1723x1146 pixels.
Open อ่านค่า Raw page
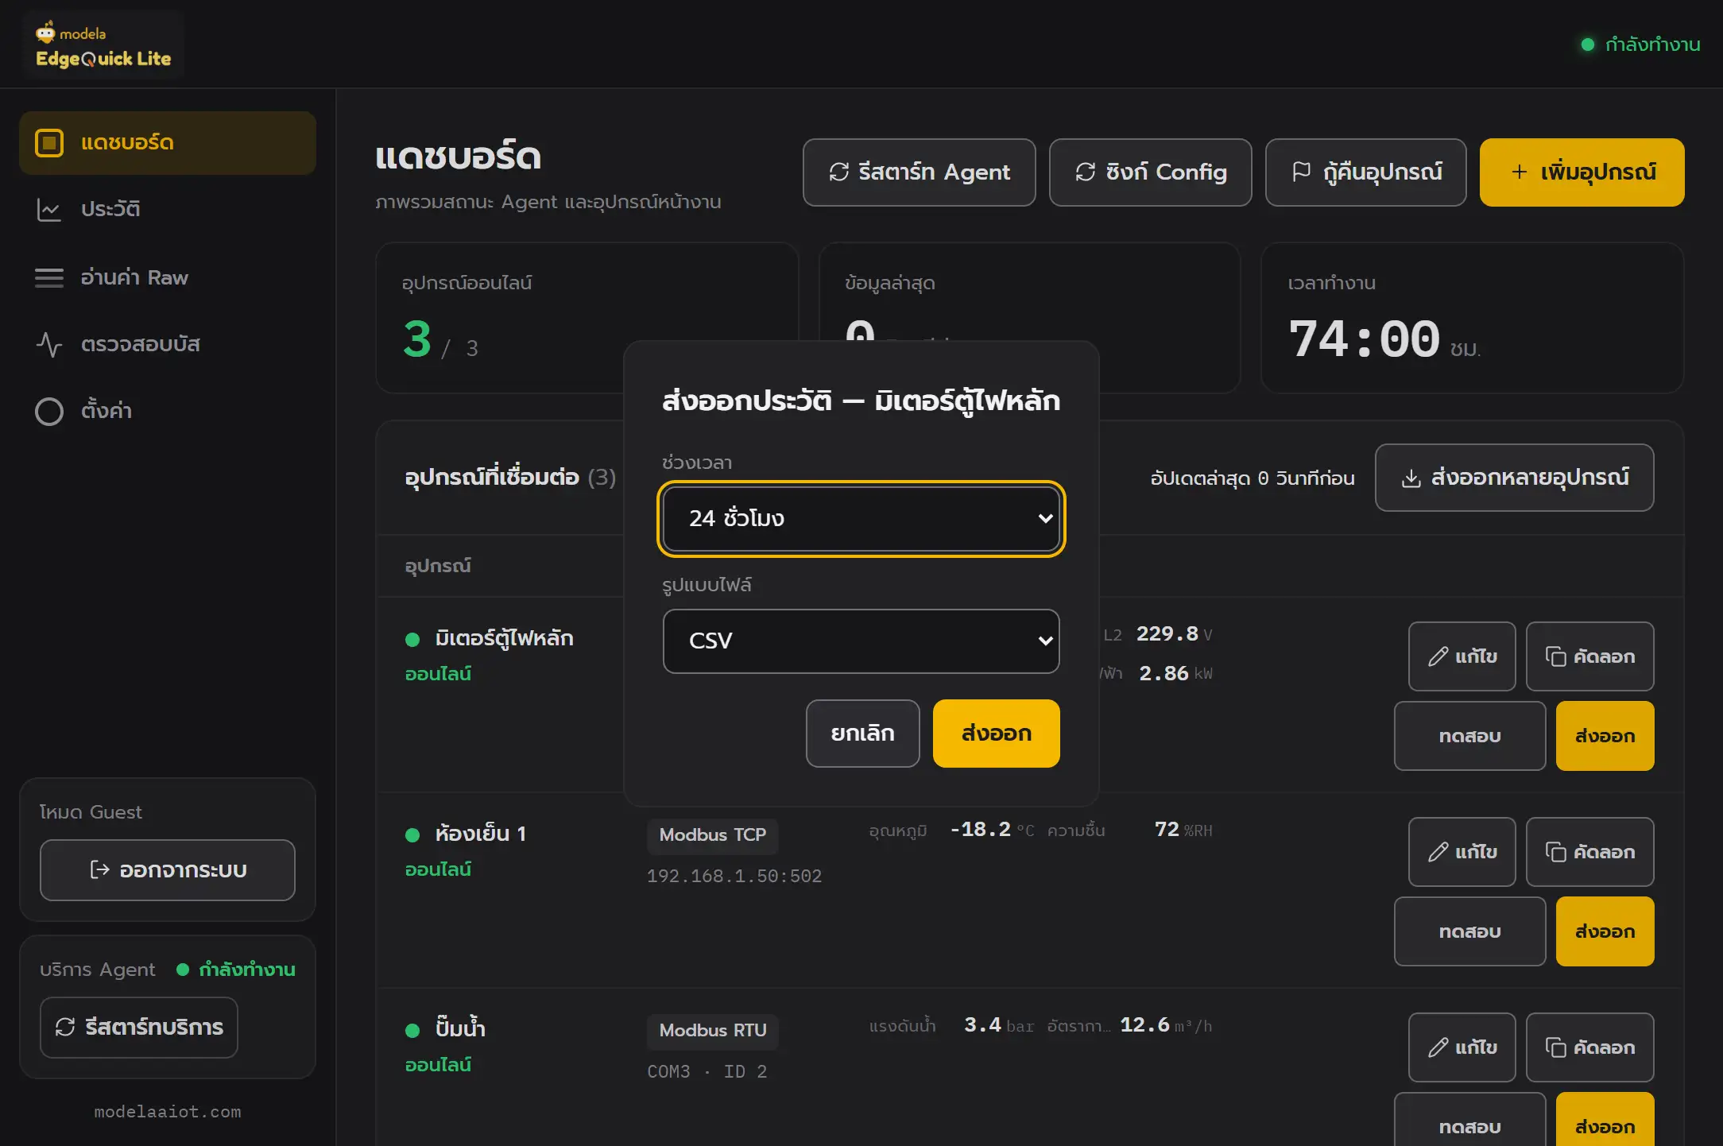(x=168, y=277)
